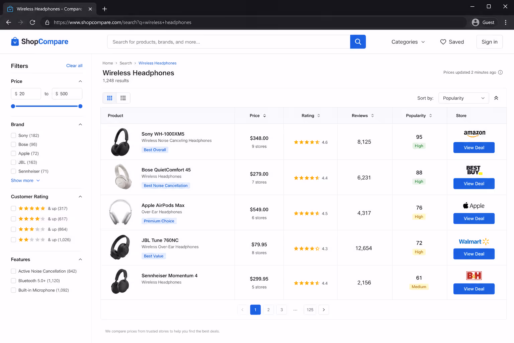
Task: Switch to list view icon
Action: coord(123,98)
